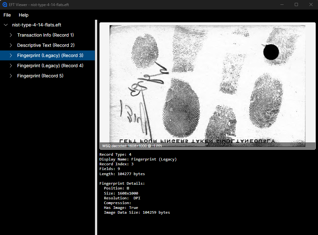Click the fingerprint image preview
The width and height of the screenshot is (318, 235).
(x=207, y=86)
